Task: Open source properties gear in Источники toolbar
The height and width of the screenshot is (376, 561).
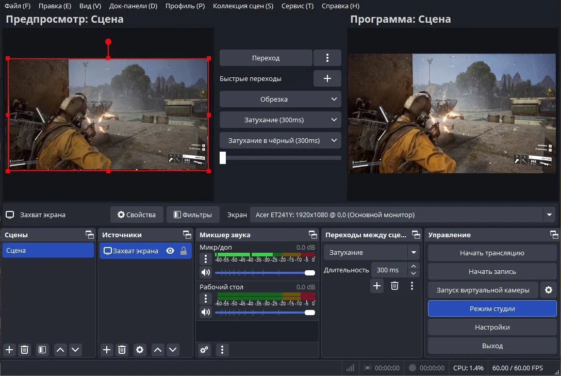Action: pyautogui.click(x=140, y=350)
